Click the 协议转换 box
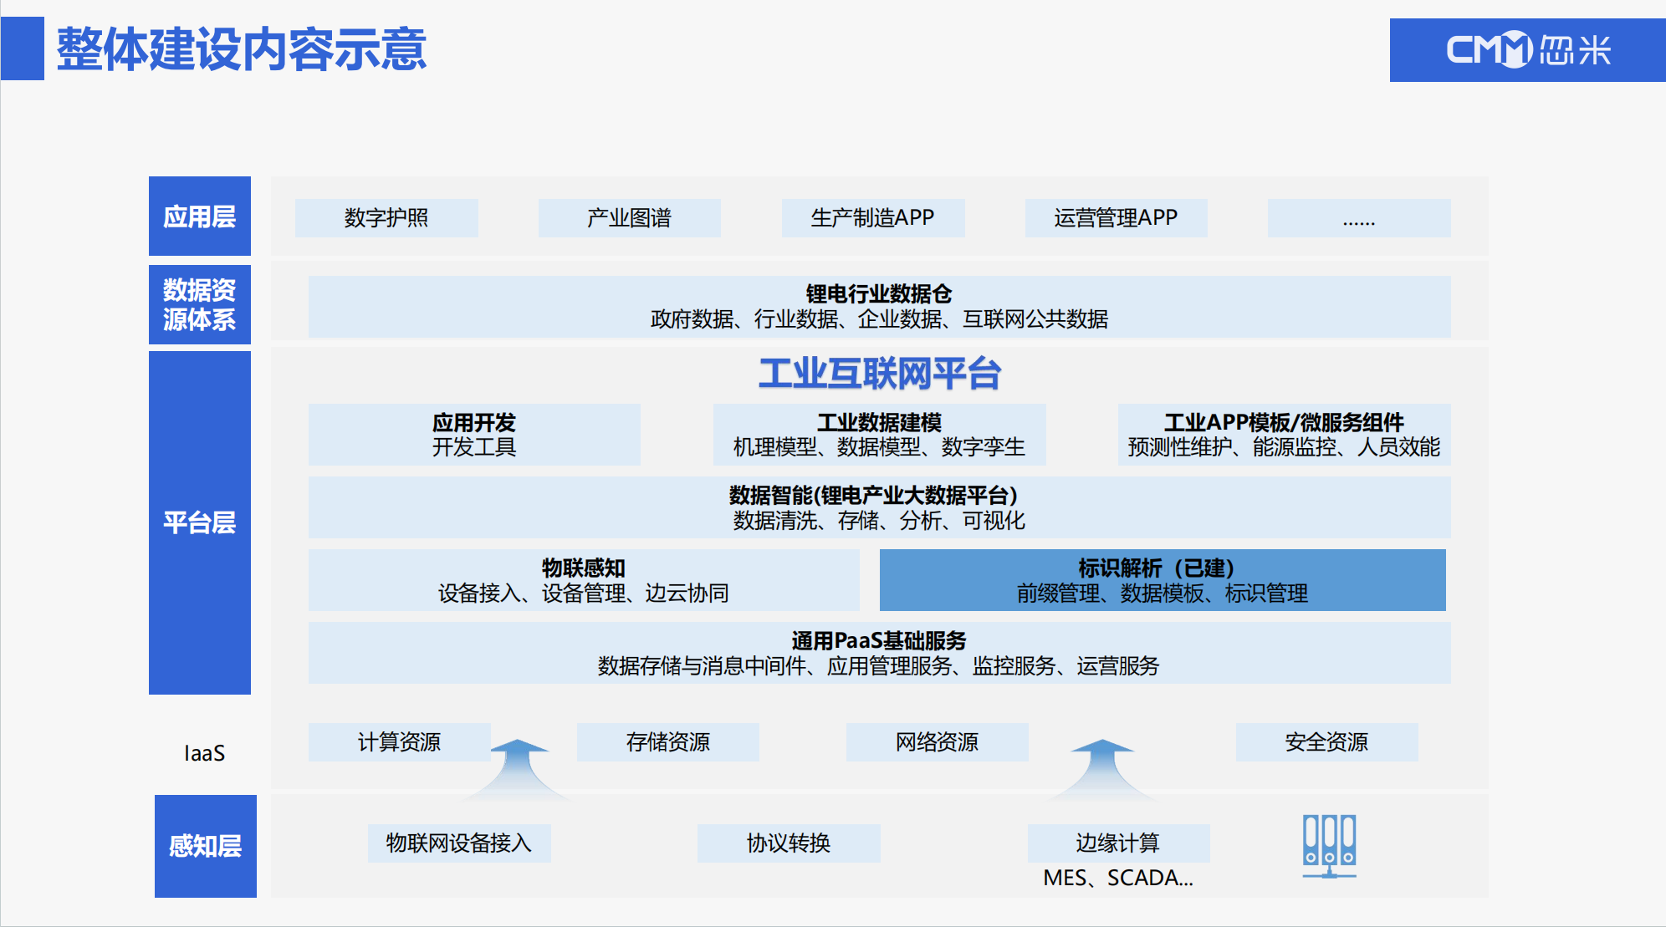1666x927 pixels. click(x=788, y=843)
